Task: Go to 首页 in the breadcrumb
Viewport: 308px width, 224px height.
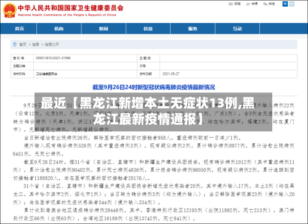Action: click(23, 44)
